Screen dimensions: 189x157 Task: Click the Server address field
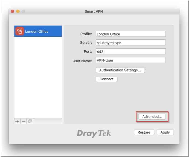[131, 42]
